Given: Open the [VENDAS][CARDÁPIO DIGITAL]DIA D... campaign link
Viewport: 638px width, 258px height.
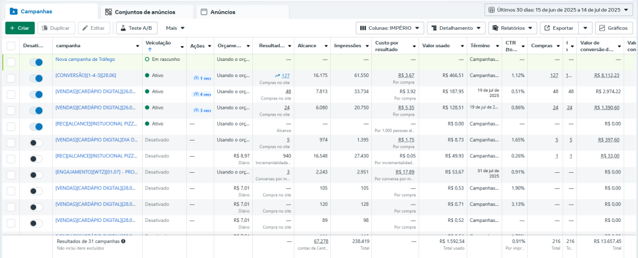Looking at the screenshot, I should pyautogui.click(x=97, y=140).
